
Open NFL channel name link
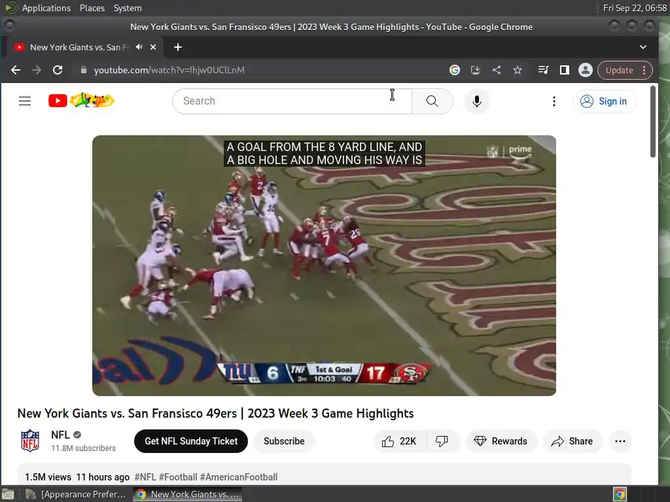(60, 435)
